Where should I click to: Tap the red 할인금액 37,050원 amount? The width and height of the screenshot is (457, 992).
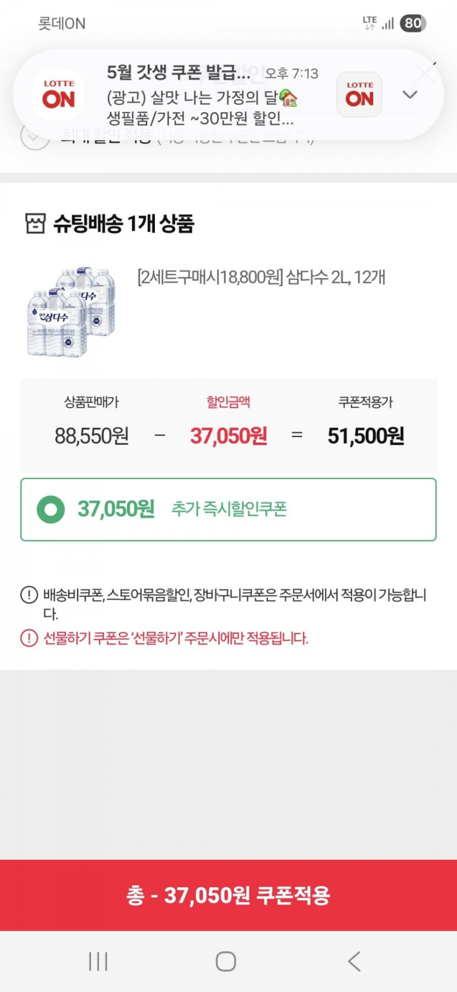tap(229, 436)
